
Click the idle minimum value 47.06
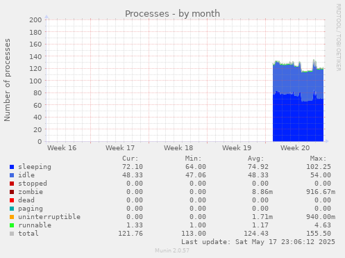click(196, 175)
